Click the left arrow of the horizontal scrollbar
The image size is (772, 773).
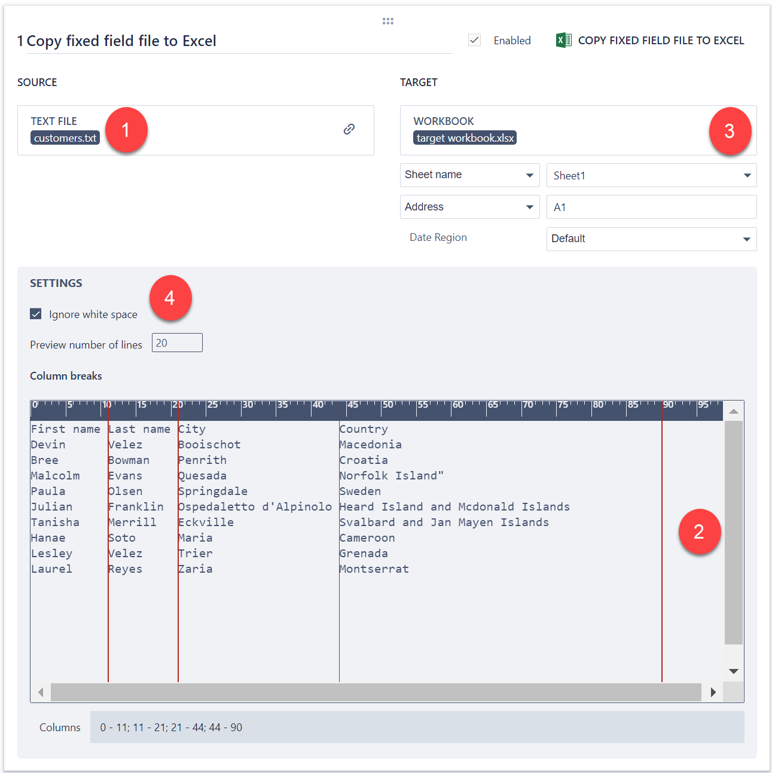point(41,692)
